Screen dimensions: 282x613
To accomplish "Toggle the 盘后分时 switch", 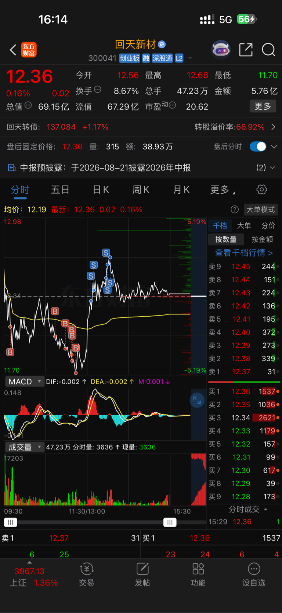I will click(258, 147).
